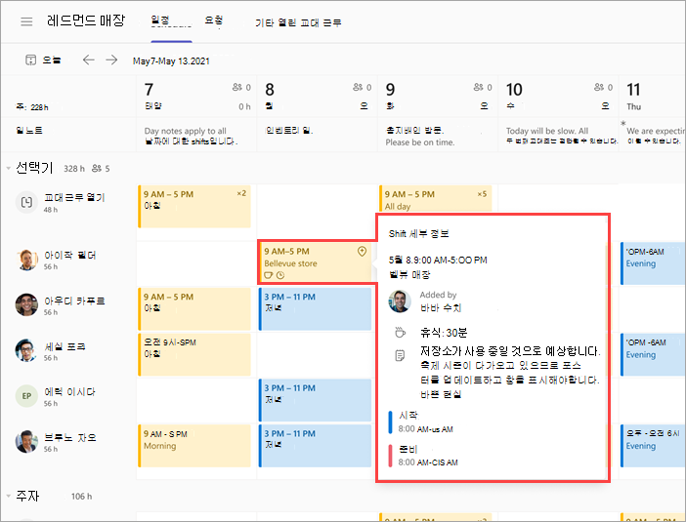Image resolution: width=686 pixels, height=522 pixels.
Task: Click location pin icon on Bellevue store shift
Action: tap(362, 251)
